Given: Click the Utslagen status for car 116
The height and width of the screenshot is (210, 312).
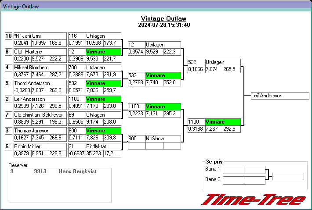Looking at the screenshot, I should [x=103, y=36].
